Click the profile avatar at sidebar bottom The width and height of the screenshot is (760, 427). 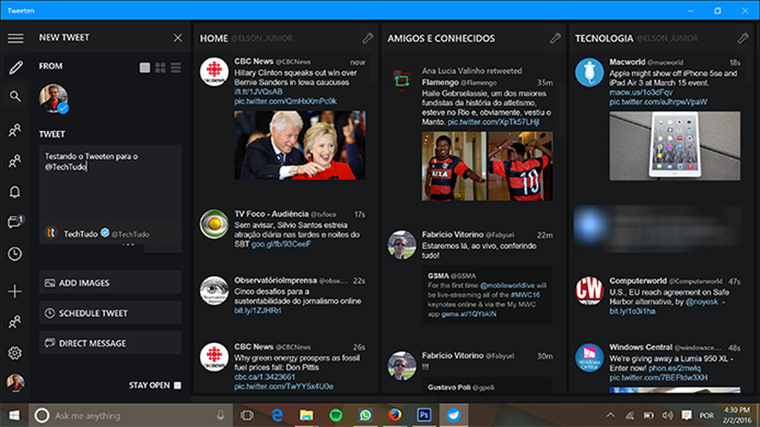[15, 382]
